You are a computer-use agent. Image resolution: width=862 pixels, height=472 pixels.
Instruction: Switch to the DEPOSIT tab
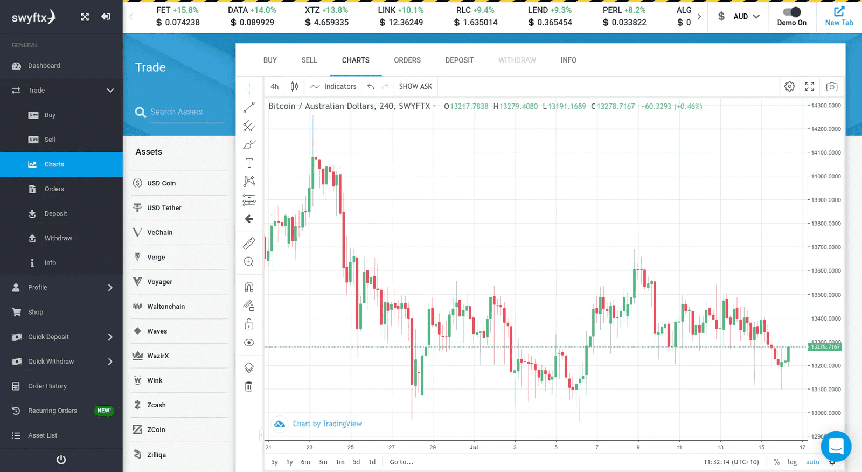pos(460,60)
